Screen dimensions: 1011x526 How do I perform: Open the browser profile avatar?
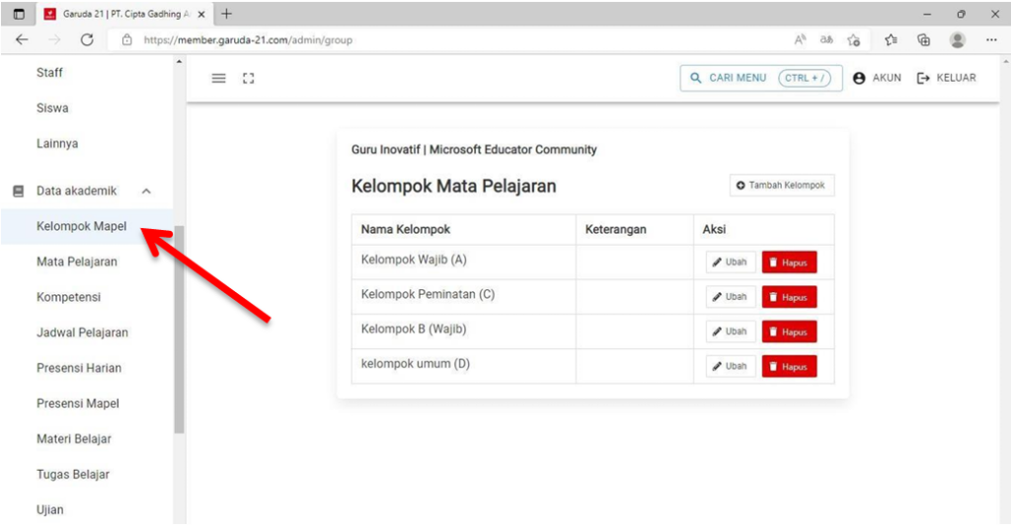coord(958,39)
